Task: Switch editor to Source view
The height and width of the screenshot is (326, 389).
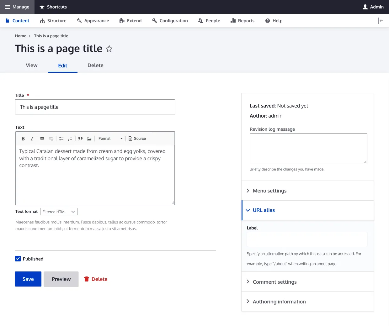Action: (x=137, y=139)
